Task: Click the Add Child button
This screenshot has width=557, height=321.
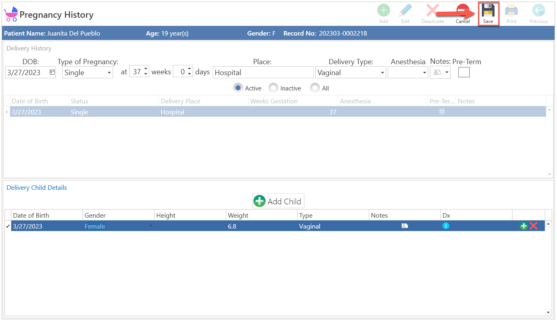Action: (x=278, y=201)
